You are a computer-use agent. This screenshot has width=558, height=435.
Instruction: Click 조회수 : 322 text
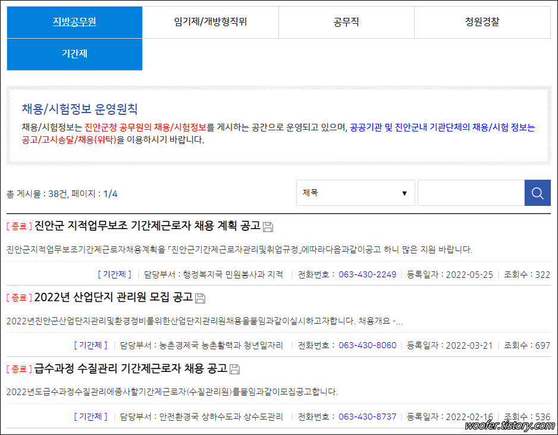(x=527, y=274)
